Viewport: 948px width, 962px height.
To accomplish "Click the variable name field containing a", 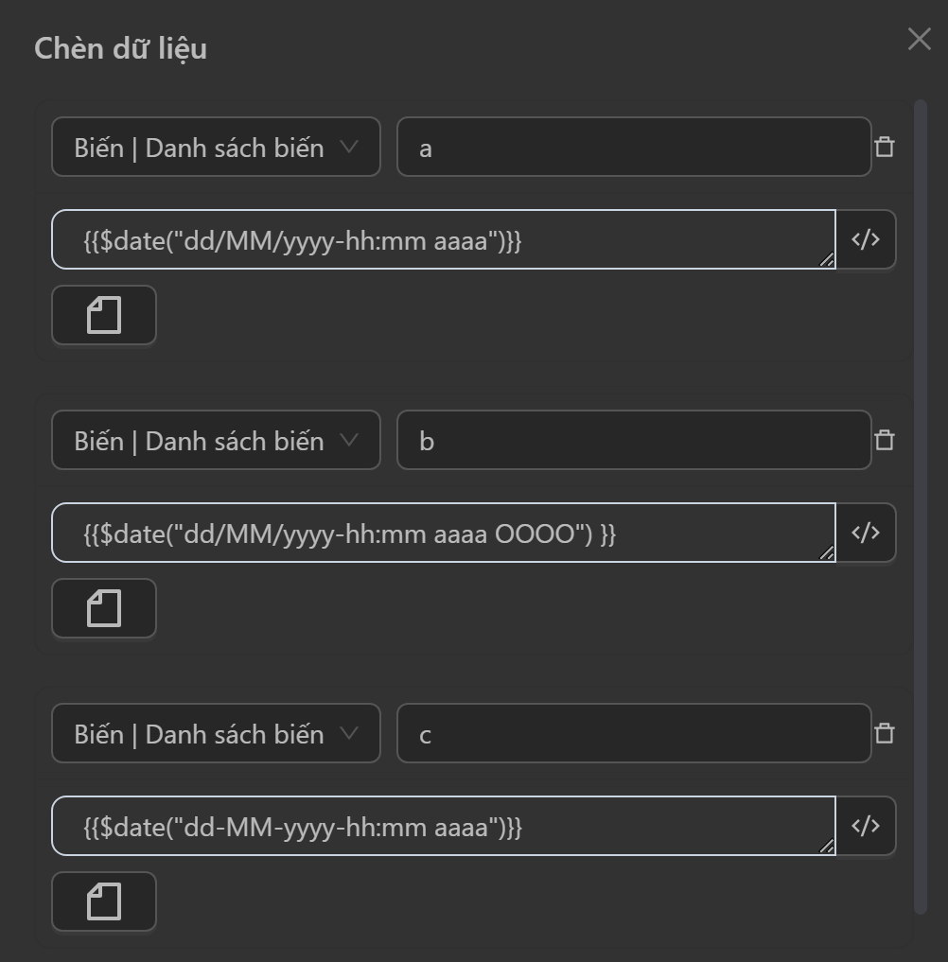I will (x=633, y=148).
